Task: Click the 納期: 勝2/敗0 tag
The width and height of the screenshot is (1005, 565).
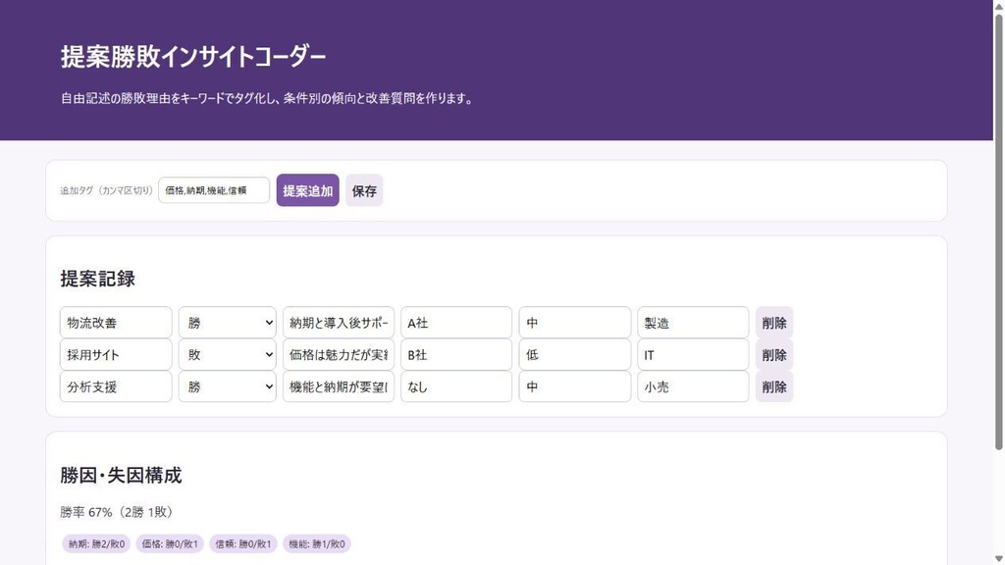Action: (97, 543)
